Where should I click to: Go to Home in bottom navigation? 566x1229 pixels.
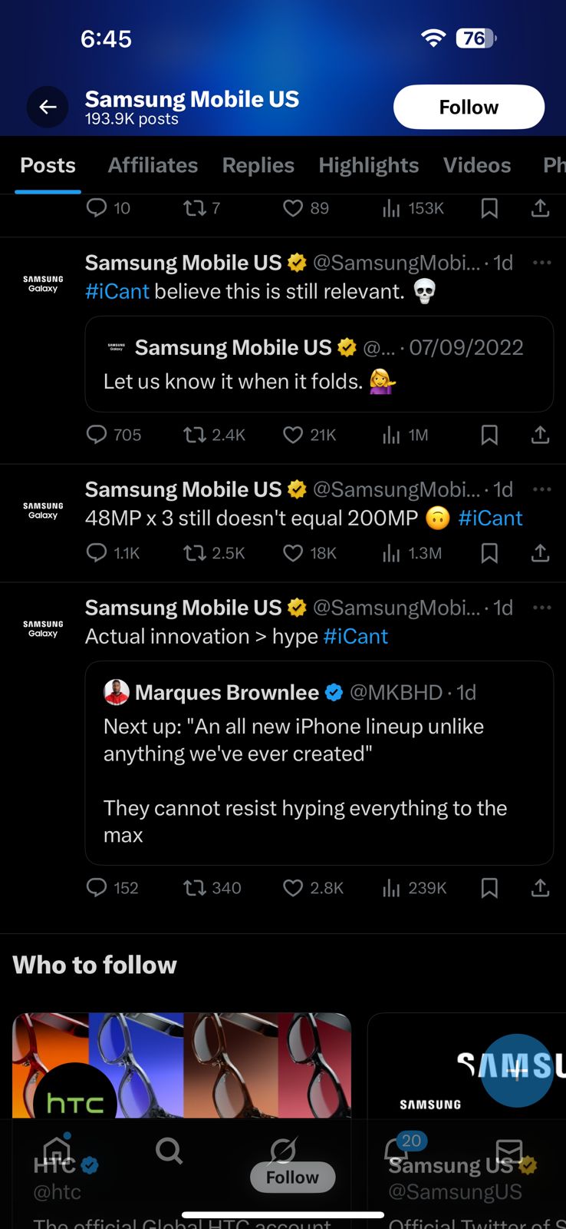[57, 1151]
